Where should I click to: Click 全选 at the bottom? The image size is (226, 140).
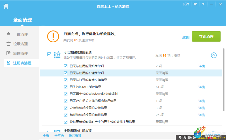click(x=46, y=136)
